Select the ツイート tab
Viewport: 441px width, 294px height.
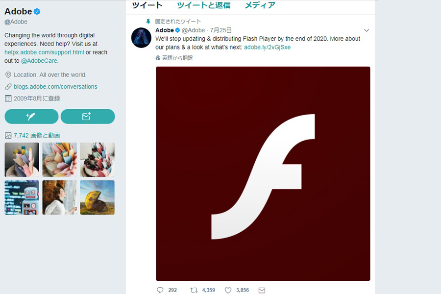point(147,5)
